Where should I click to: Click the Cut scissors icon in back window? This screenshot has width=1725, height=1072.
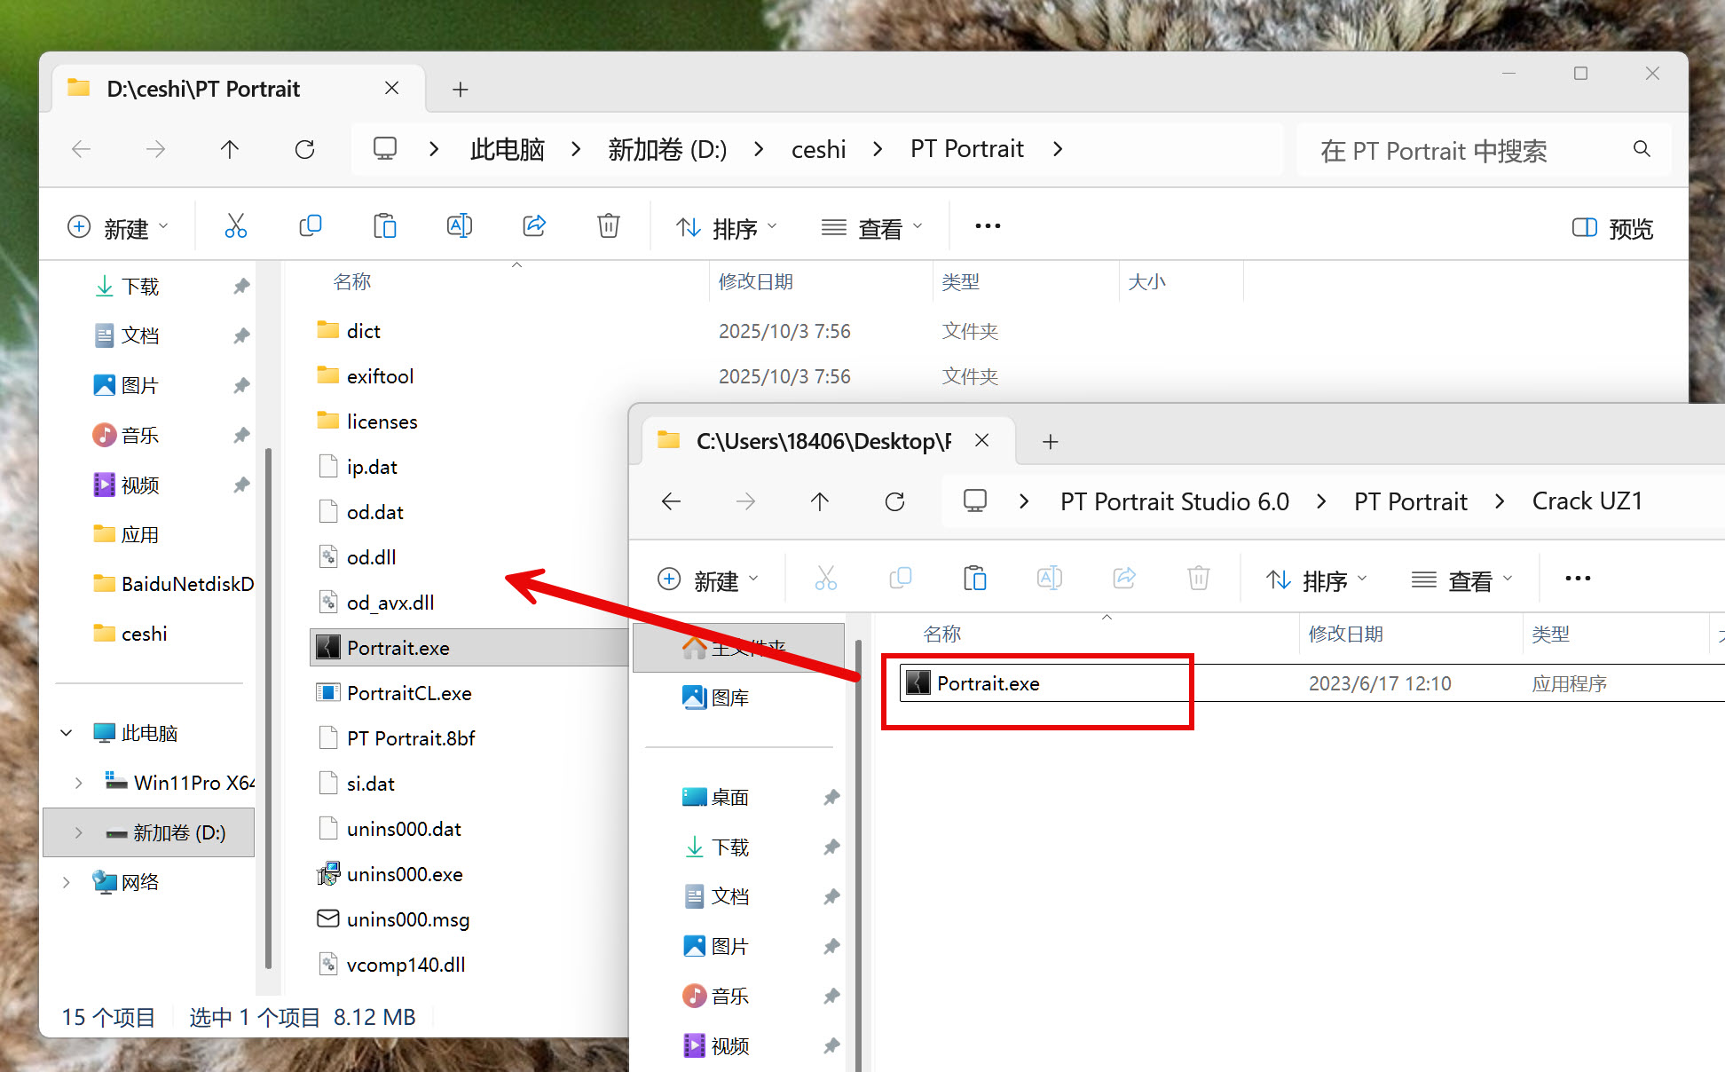tap(235, 226)
